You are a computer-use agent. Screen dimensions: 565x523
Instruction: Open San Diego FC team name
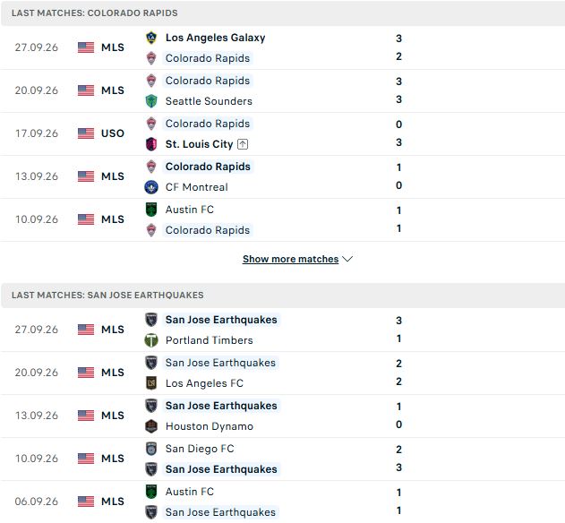point(200,449)
